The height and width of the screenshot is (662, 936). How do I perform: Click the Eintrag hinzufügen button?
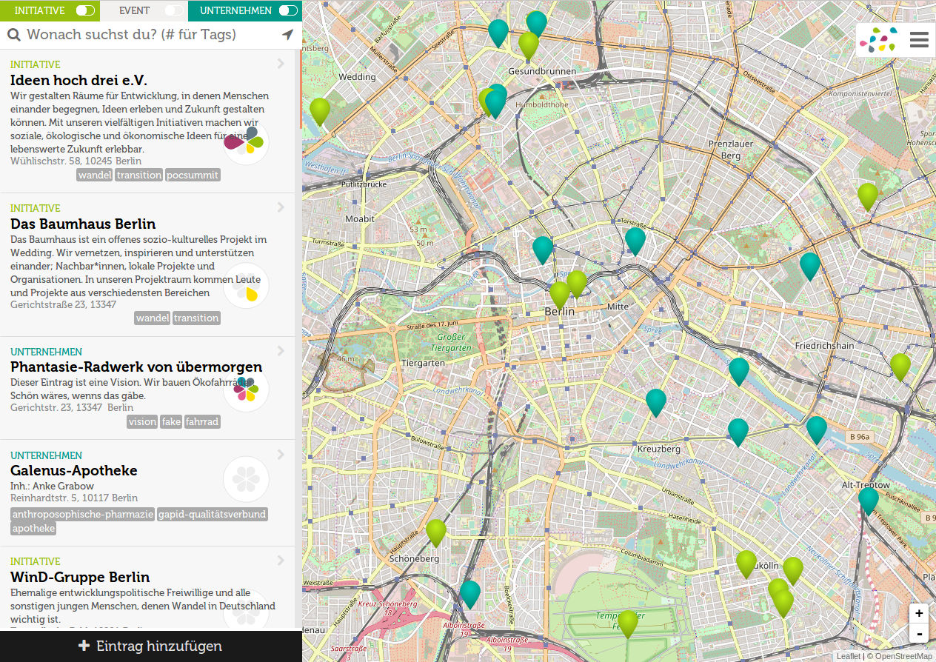[x=151, y=646]
